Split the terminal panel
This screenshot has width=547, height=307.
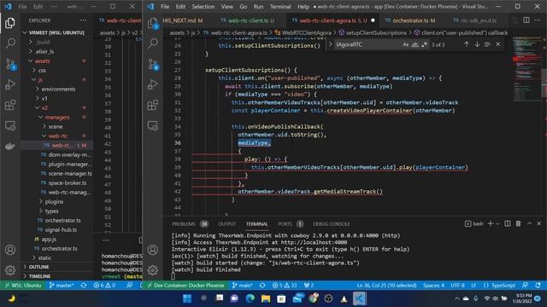[x=508, y=223]
